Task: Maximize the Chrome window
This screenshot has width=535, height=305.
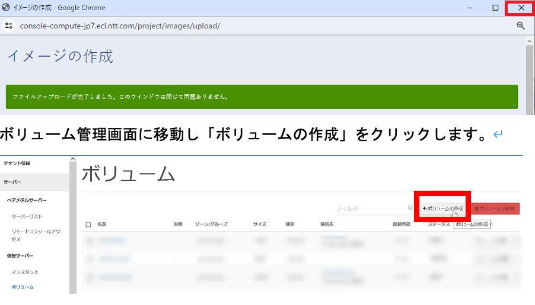Action: click(495, 8)
